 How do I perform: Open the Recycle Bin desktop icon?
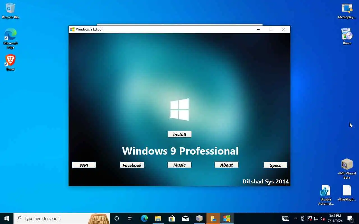click(10, 11)
